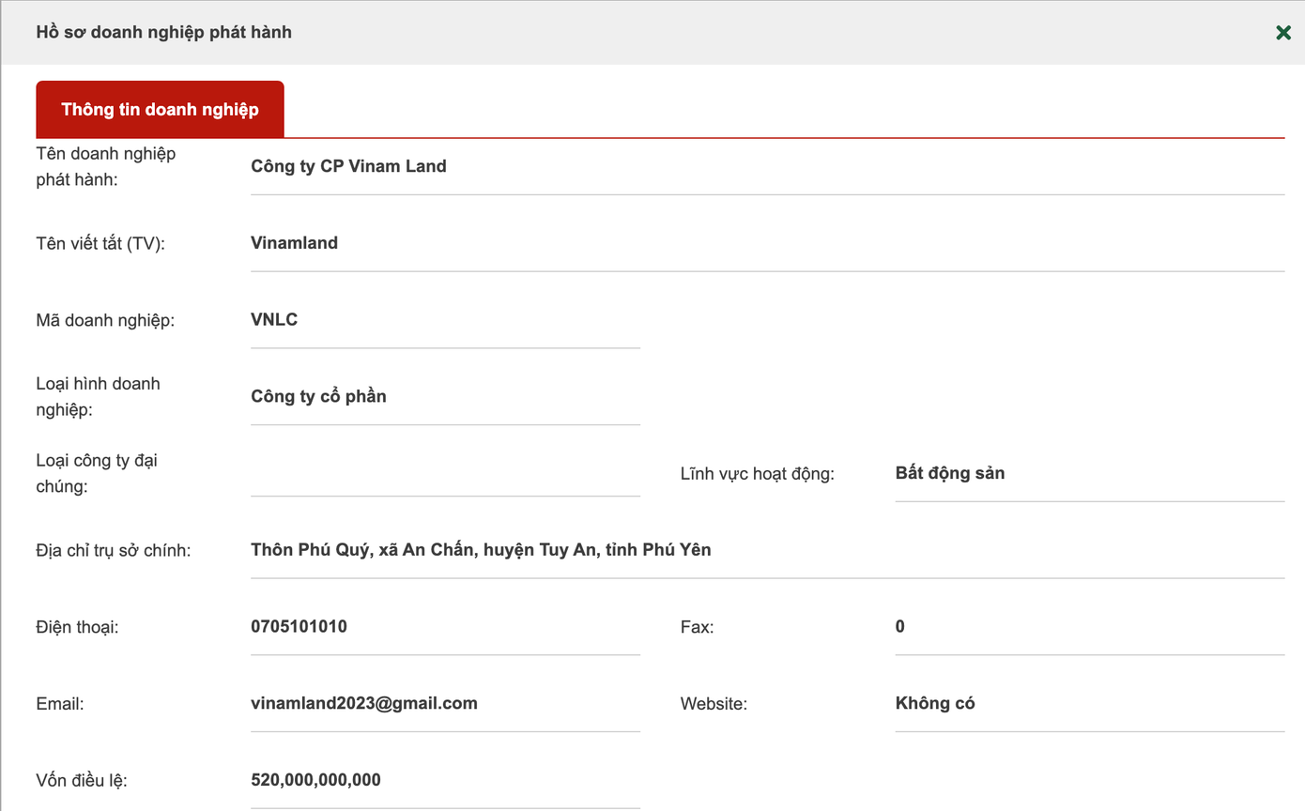Select the phone number 0705101010
The image size is (1305, 811).
299,626
